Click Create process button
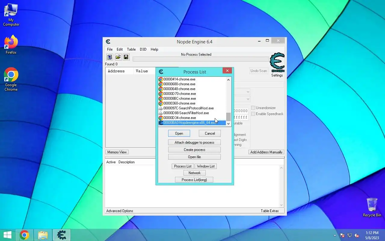 click(x=194, y=150)
